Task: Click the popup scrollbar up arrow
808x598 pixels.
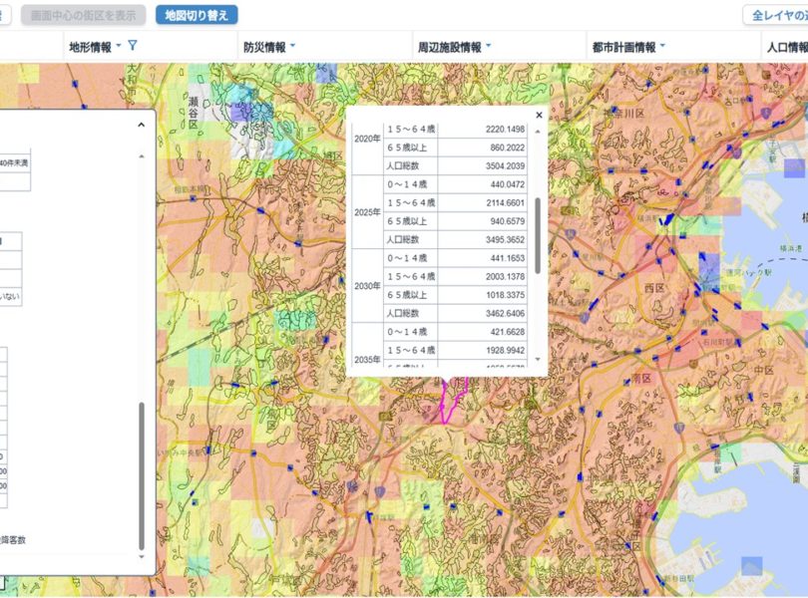Action: point(539,133)
